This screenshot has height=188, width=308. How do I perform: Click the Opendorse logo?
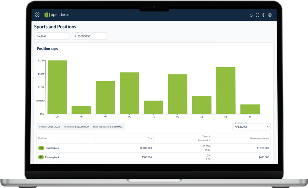[x=57, y=15]
